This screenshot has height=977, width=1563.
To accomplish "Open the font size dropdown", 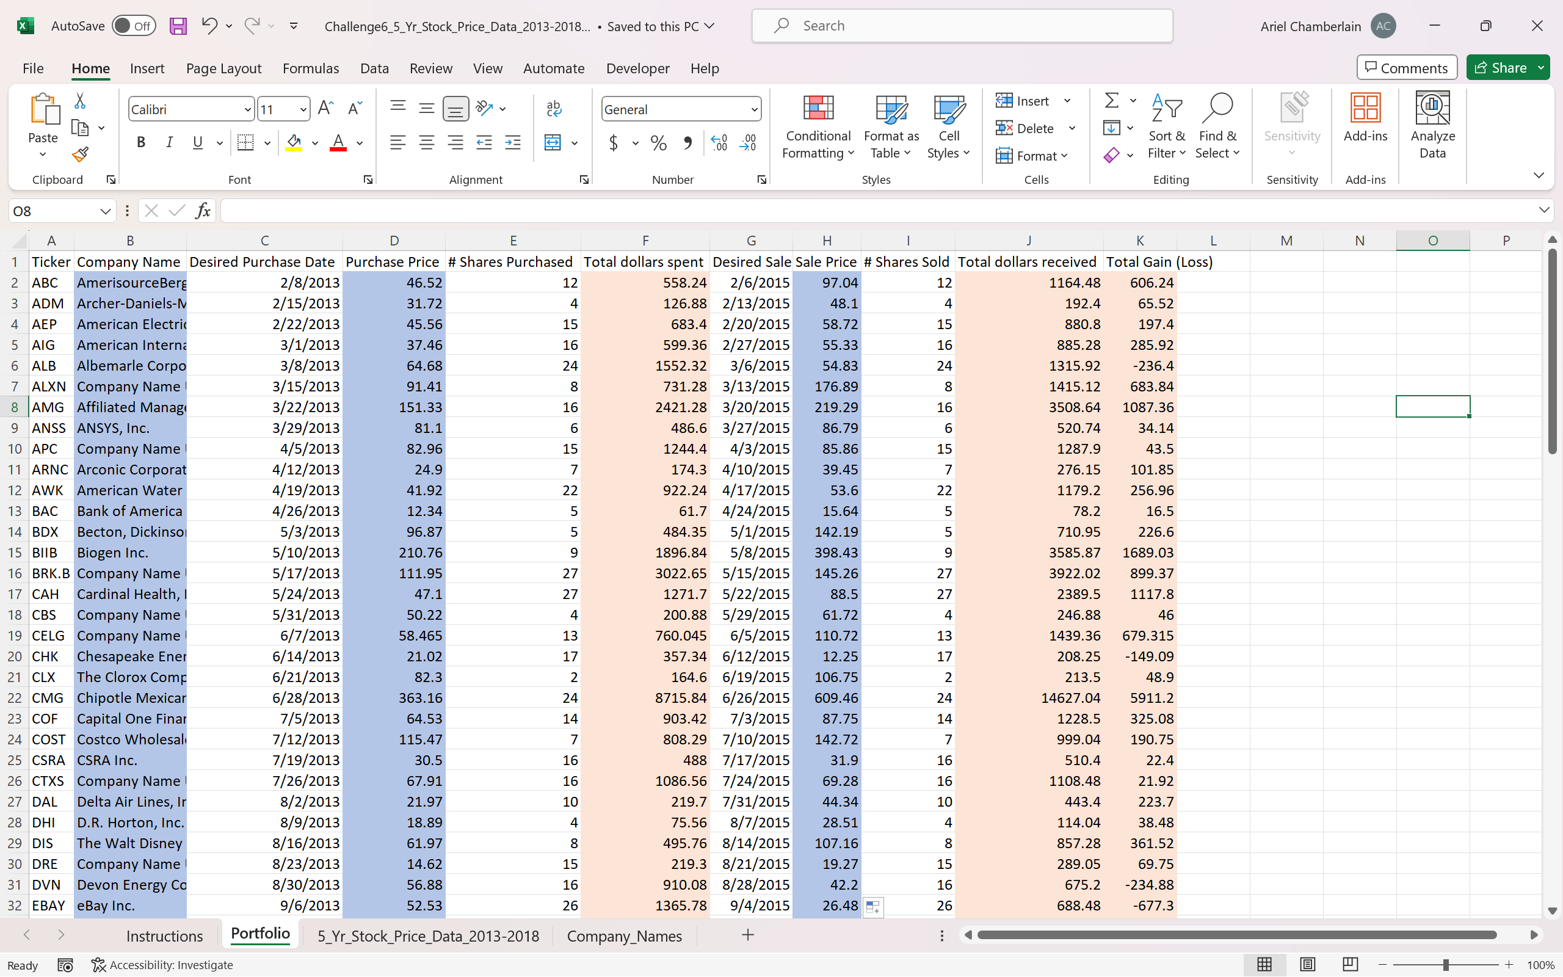I will 303,109.
